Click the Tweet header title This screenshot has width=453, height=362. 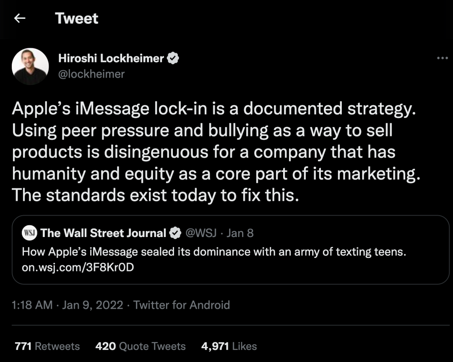77,18
